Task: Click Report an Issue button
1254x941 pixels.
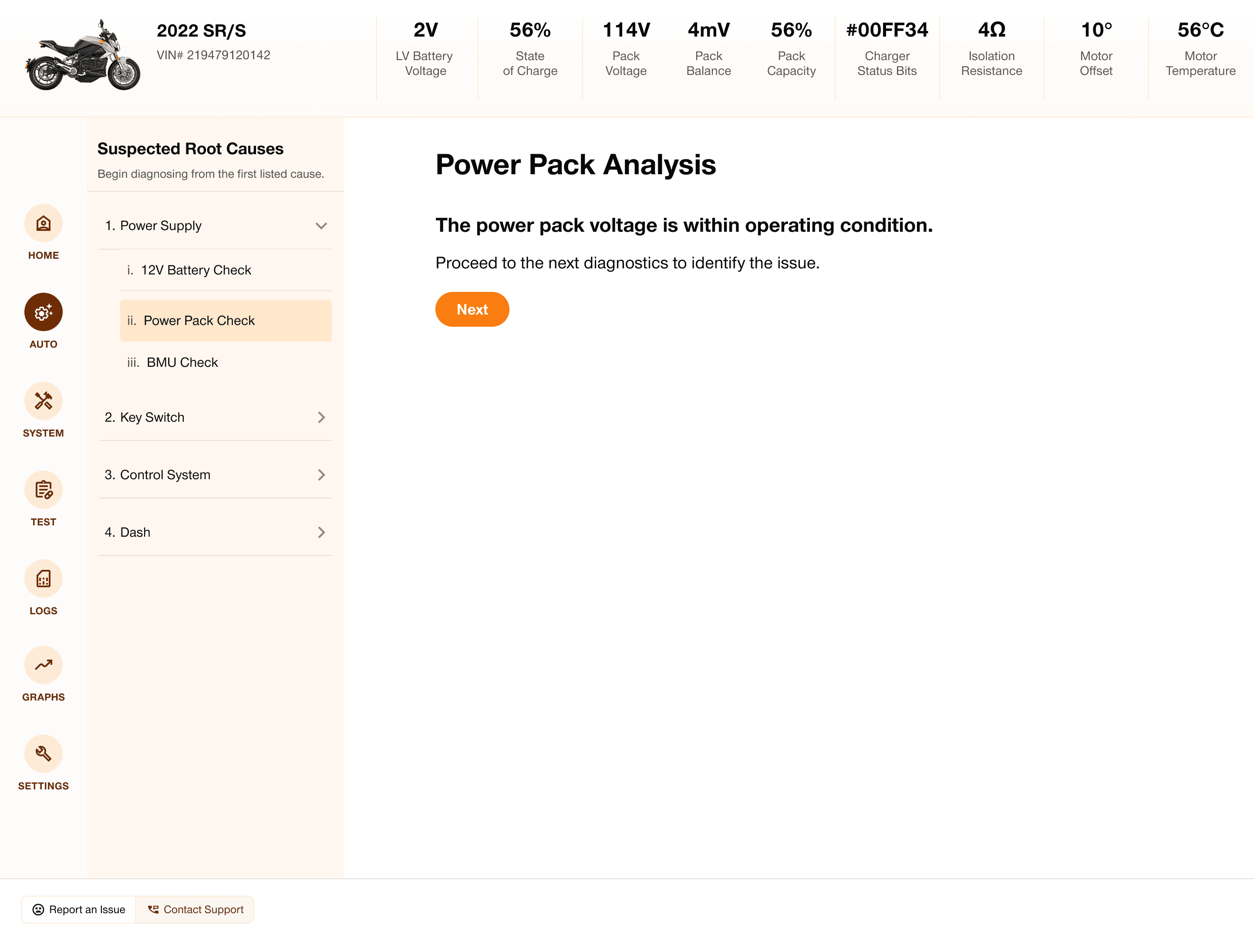Action: 79,909
